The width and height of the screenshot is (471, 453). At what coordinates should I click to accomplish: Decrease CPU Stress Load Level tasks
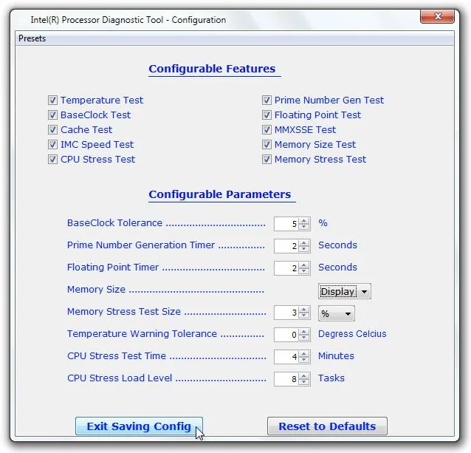click(x=303, y=382)
